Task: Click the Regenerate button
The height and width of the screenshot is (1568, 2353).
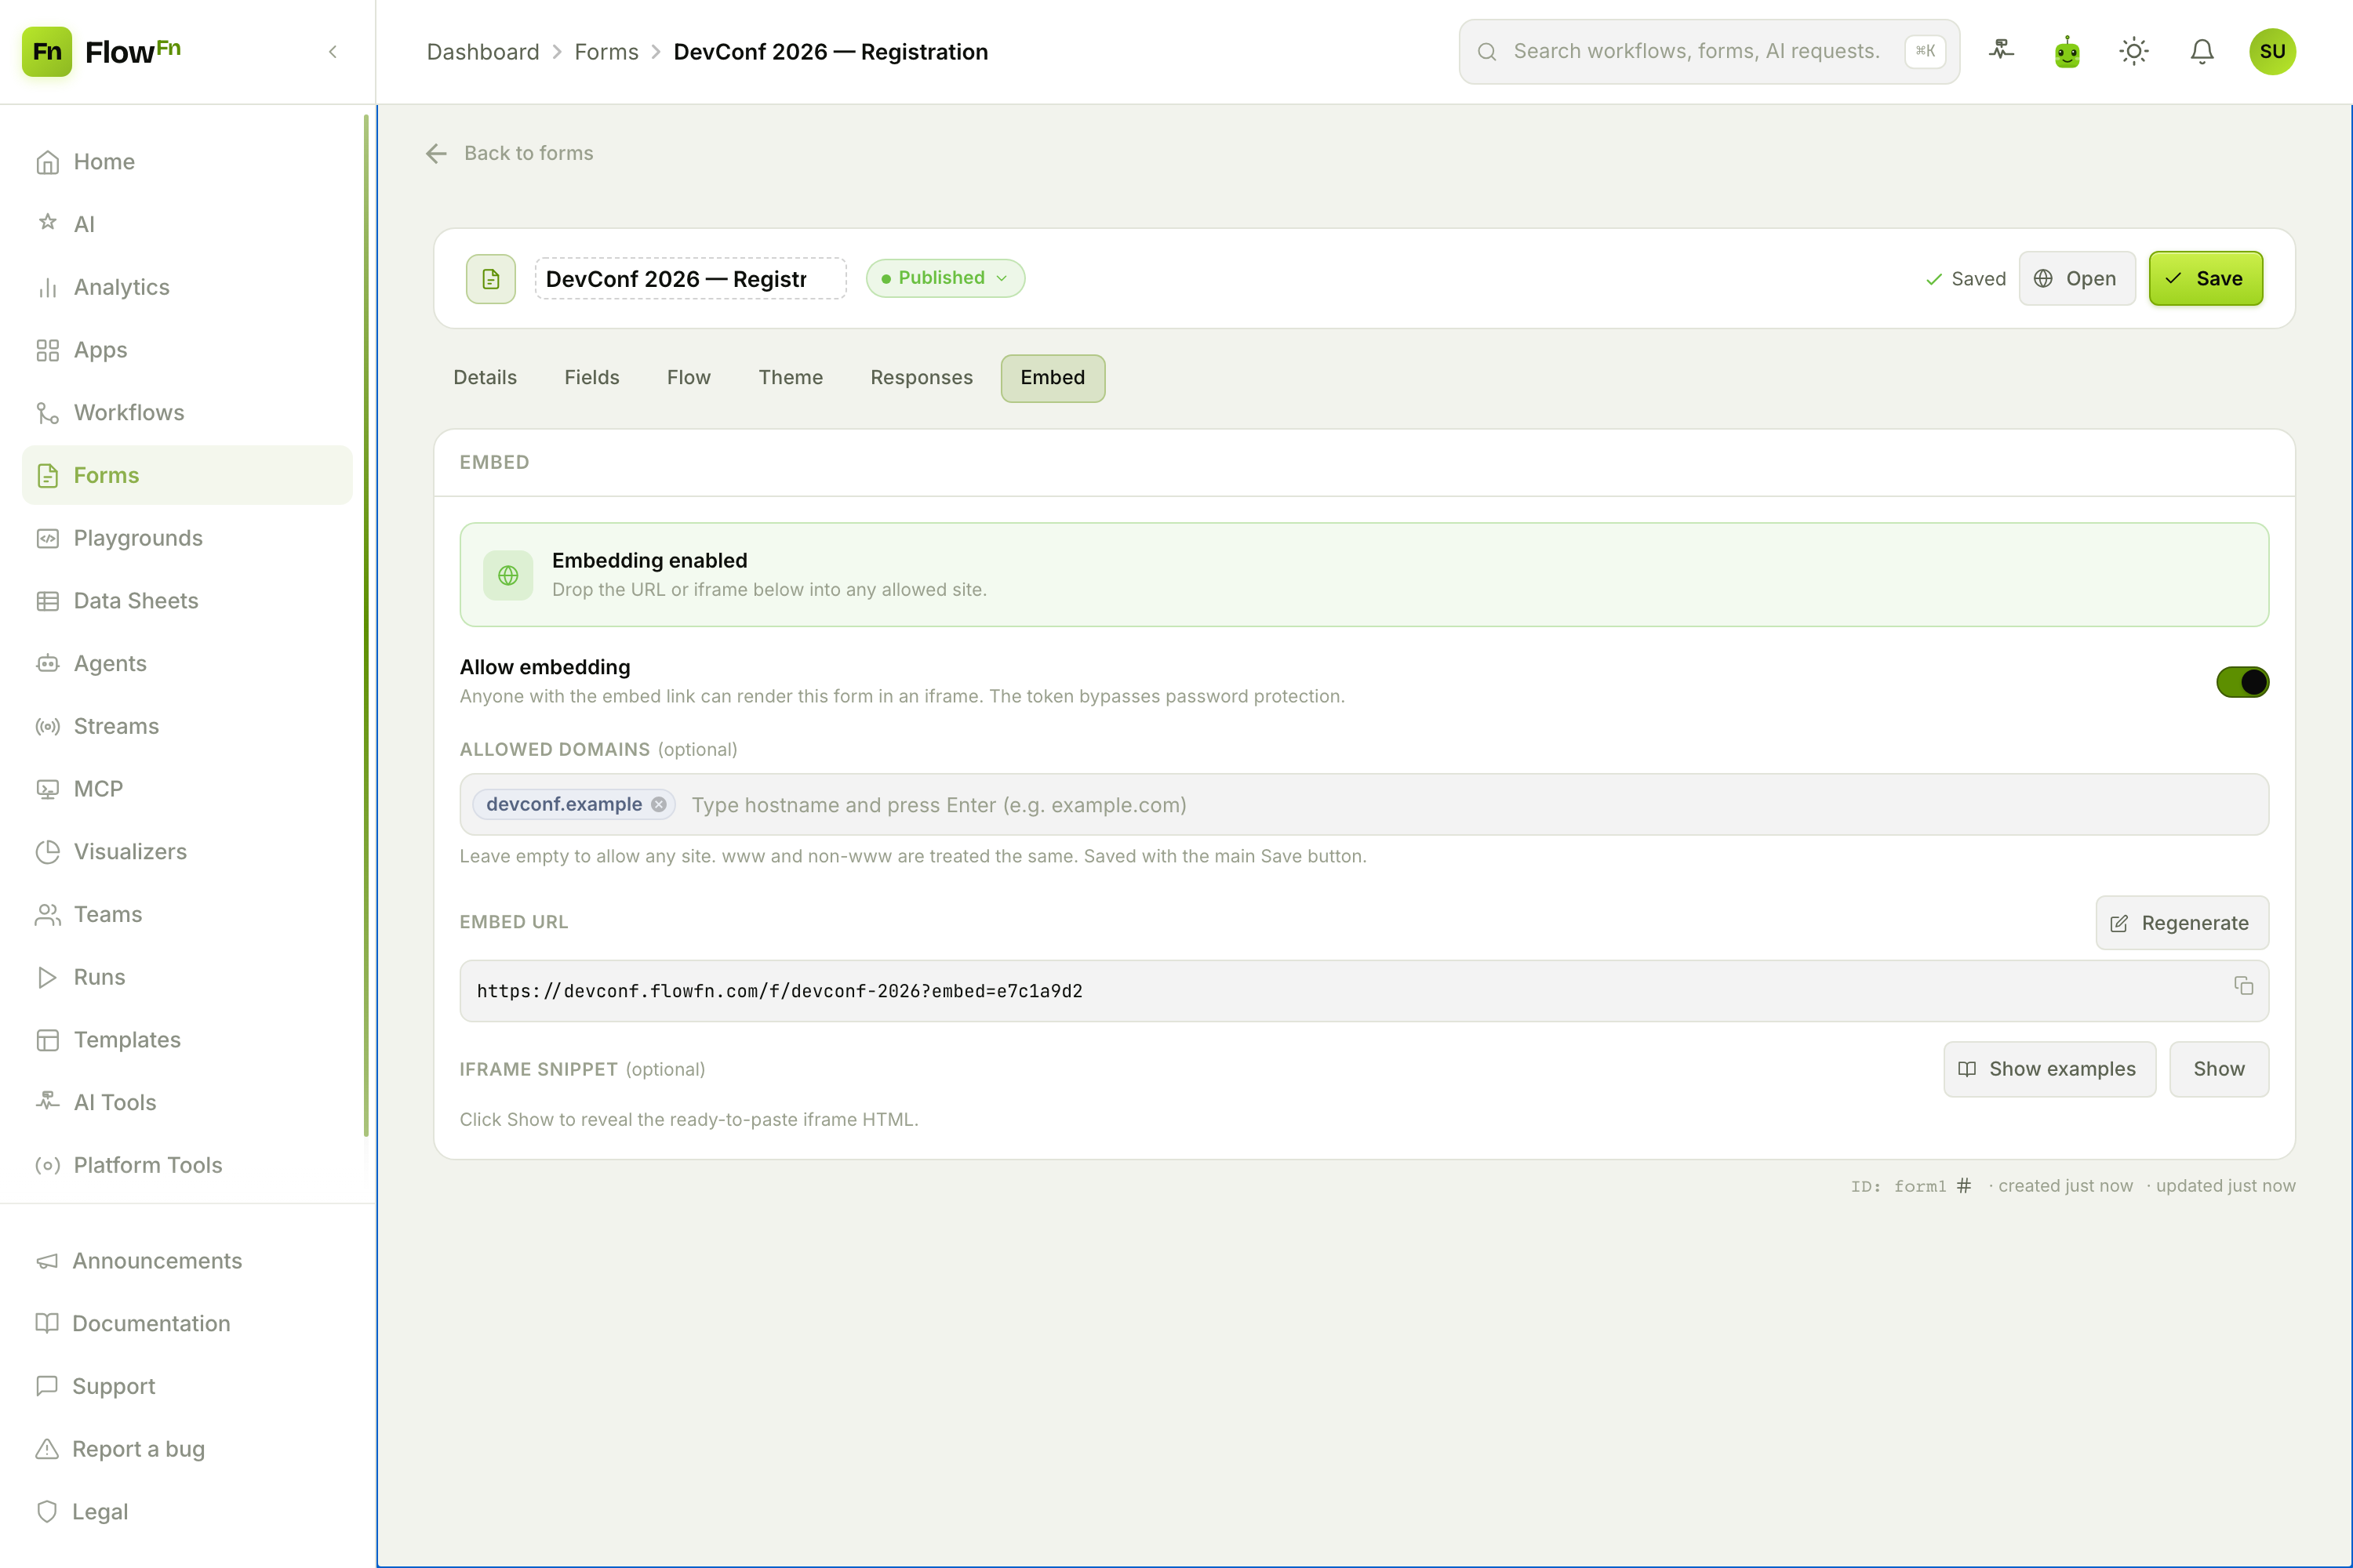Action: click(2181, 922)
